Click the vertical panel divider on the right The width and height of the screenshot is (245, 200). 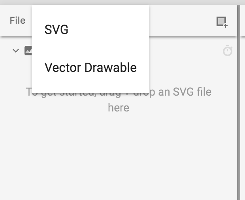pyautogui.click(x=238, y=119)
